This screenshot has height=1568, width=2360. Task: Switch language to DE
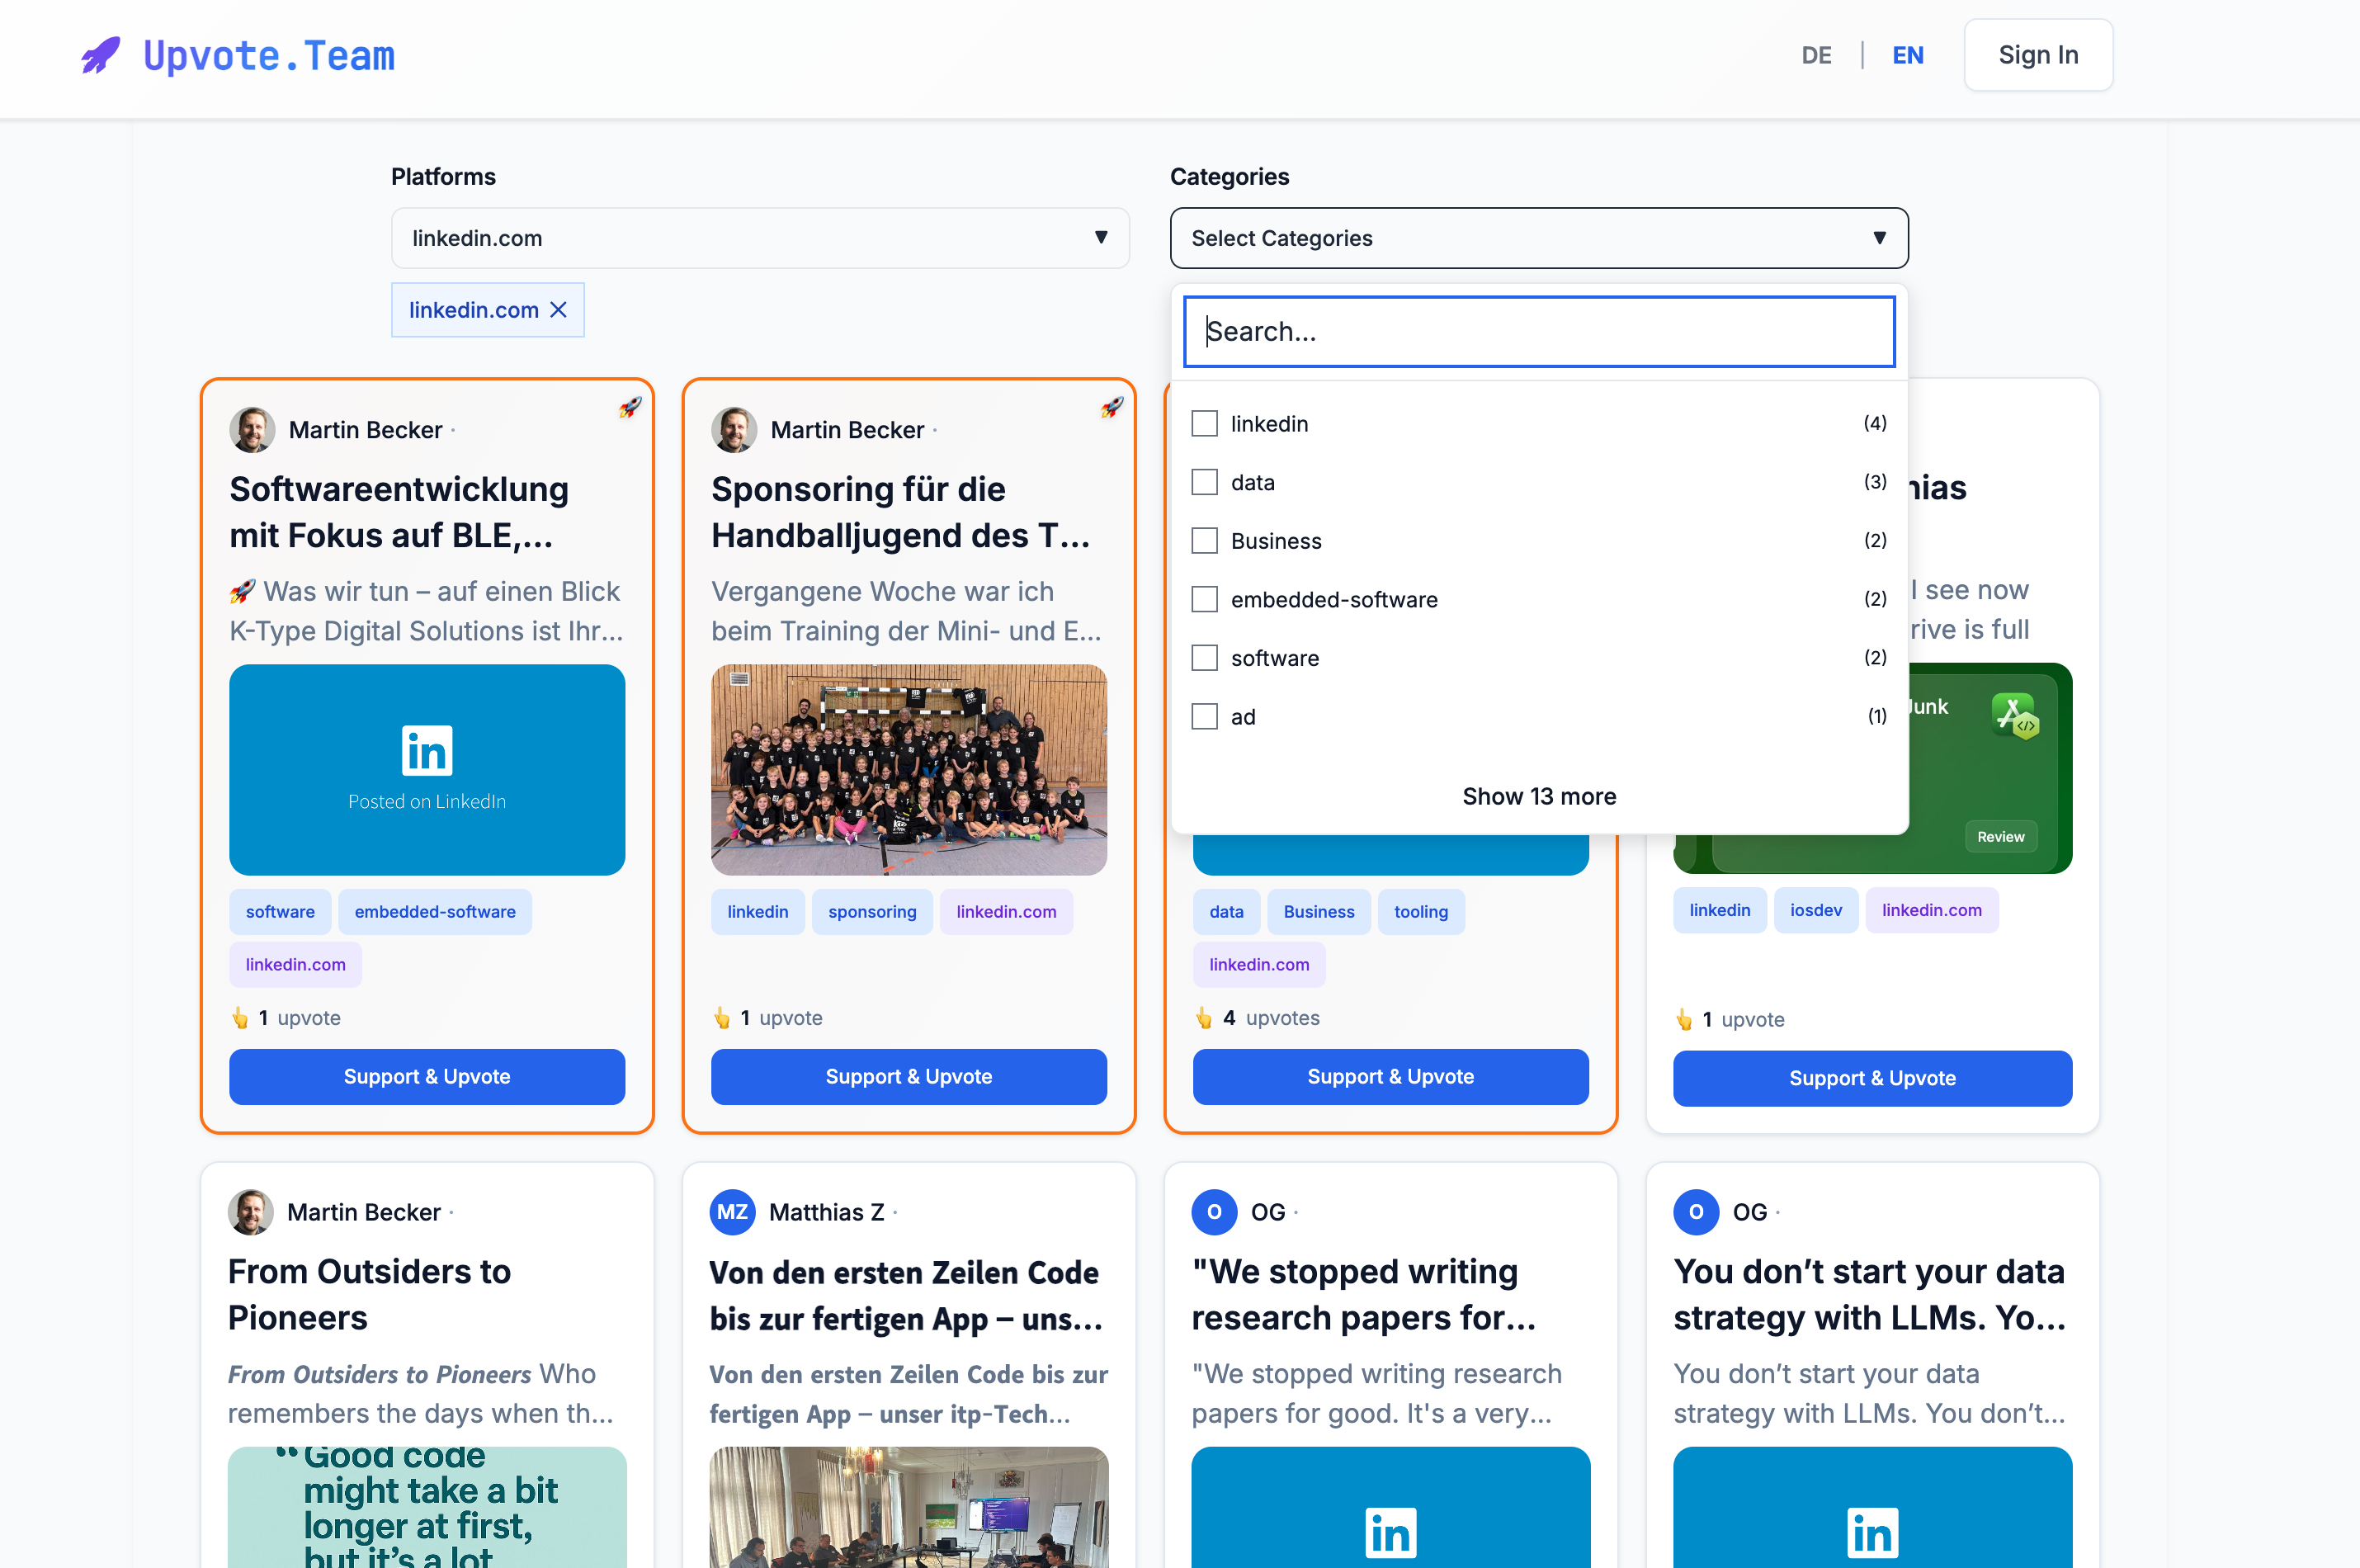[x=1815, y=55]
